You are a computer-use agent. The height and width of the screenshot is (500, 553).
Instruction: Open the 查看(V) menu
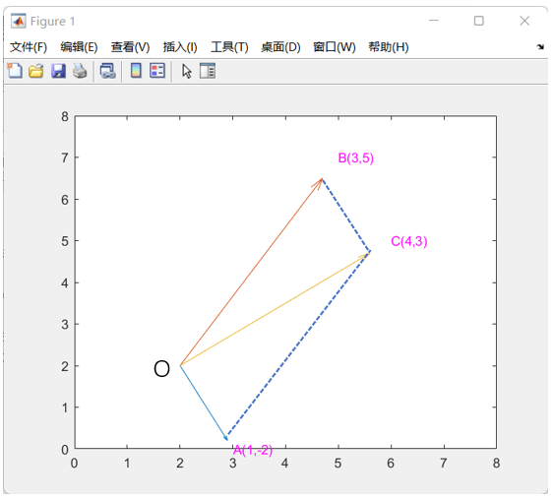(130, 47)
